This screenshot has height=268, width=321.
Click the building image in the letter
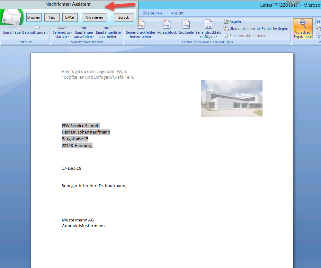point(232,98)
